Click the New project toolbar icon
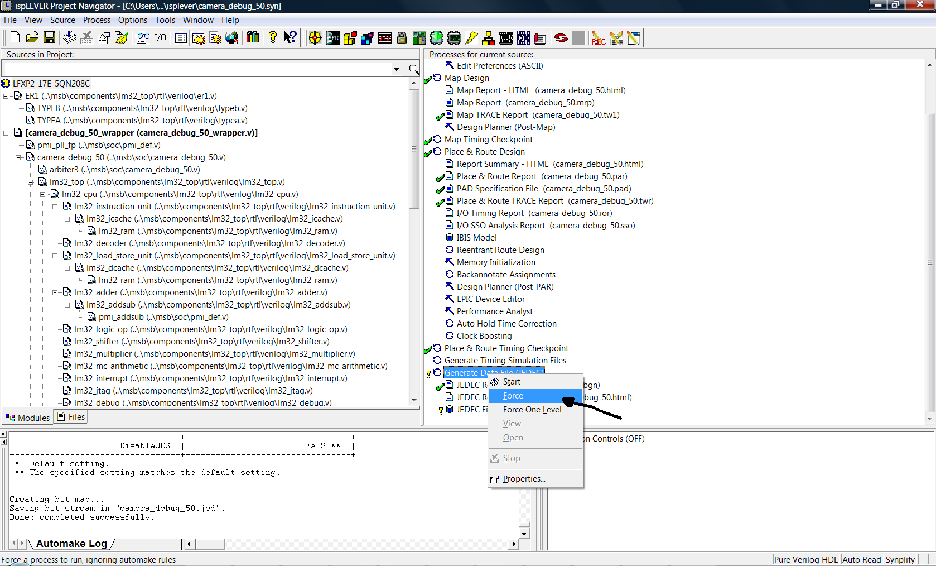This screenshot has width=936, height=566. click(15, 37)
